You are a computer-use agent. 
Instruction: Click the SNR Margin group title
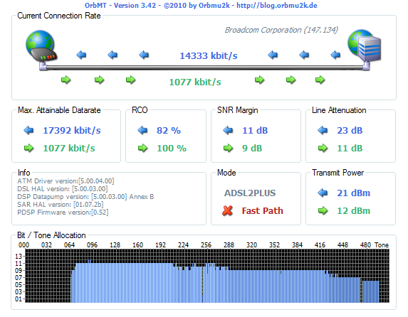point(238,110)
